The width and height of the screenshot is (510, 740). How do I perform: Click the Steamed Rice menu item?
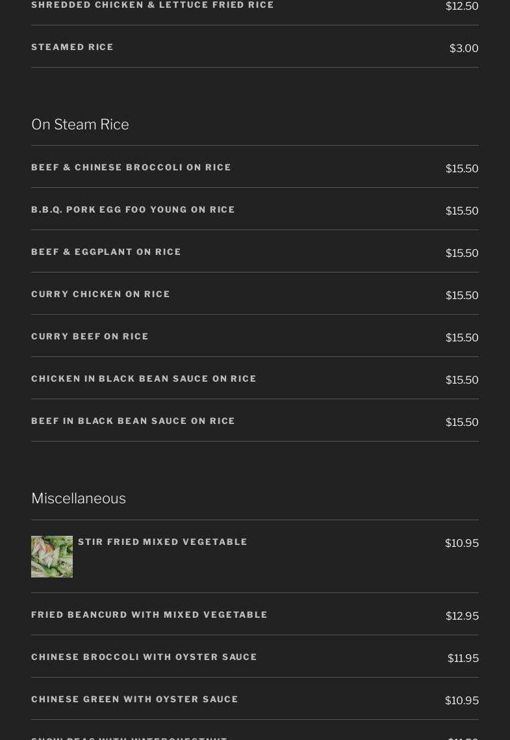pyautogui.click(x=73, y=47)
